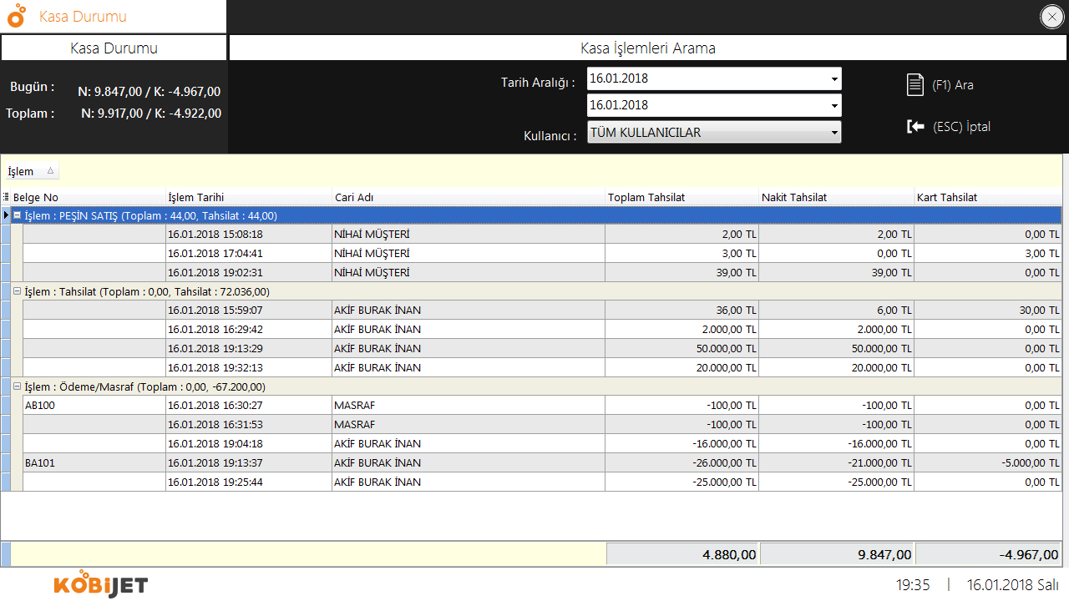Click the (ESC) İptal cancel button
The image size is (1069, 601).
pyautogui.click(x=949, y=127)
